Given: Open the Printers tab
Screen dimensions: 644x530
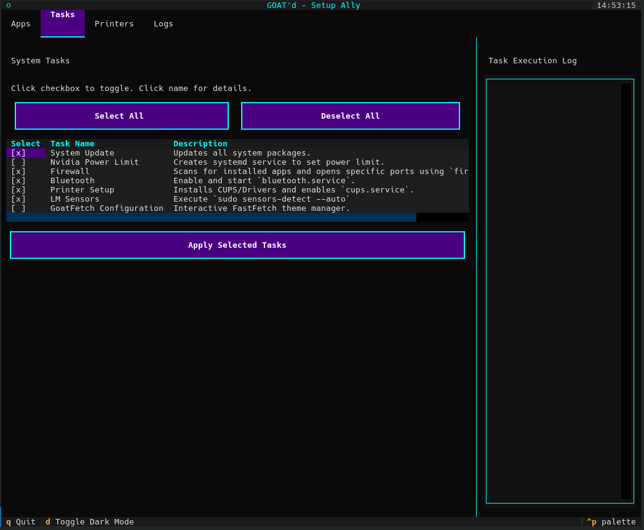Looking at the screenshot, I should pos(114,23).
